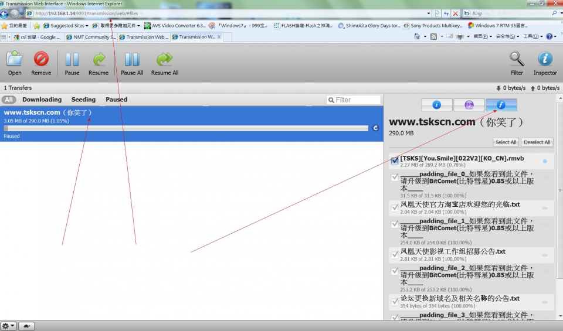Open the AVS Video Converter favorite link
The height and width of the screenshot is (331, 563).
pos(175,26)
